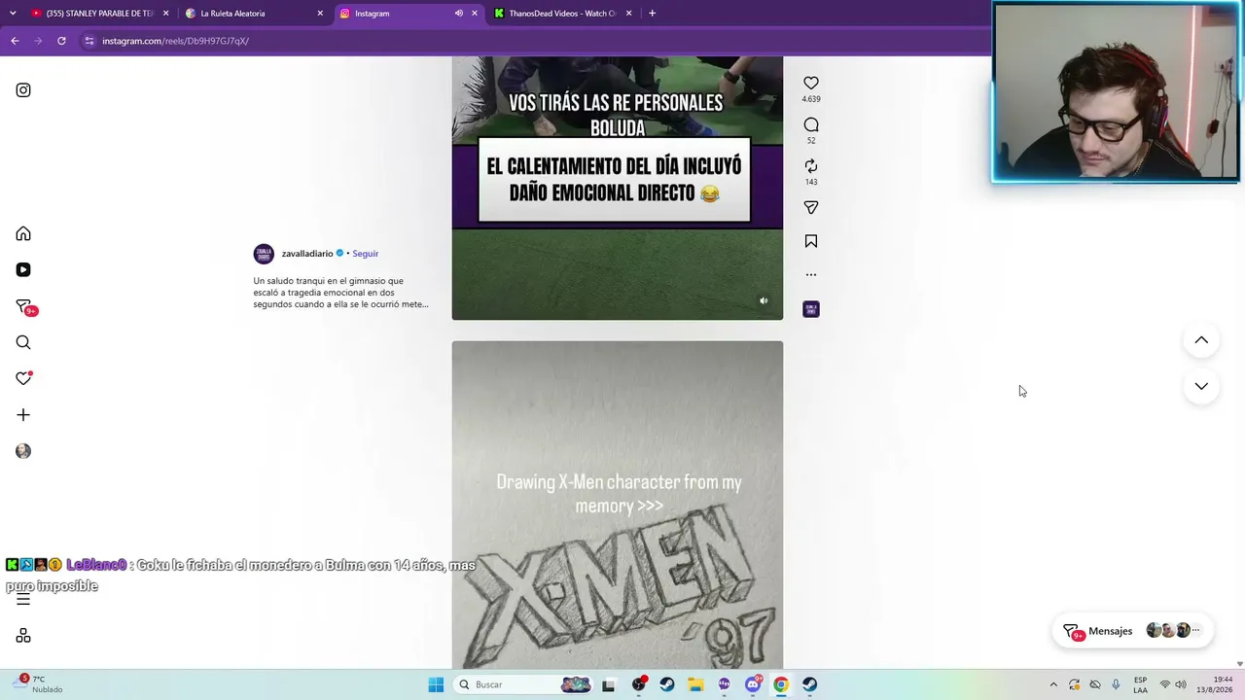Save the reel with bookmark icon

click(811, 241)
